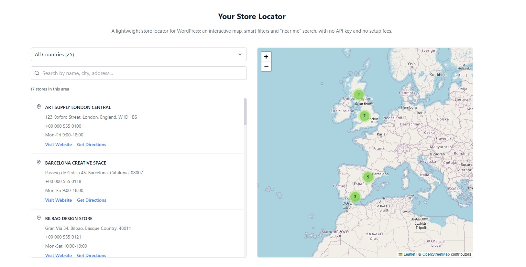Open the cluster of 3 stores in southern Spain
Image resolution: width=526 pixels, height=267 pixels.
[x=355, y=197]
